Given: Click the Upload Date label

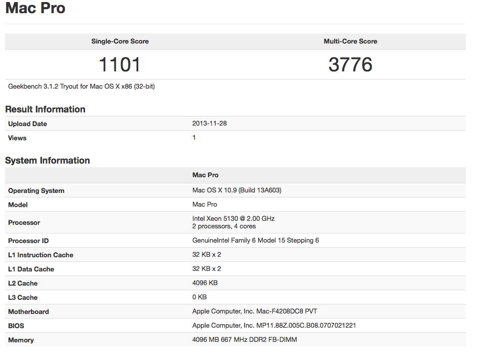Looking at the screenshot, I should pos(27,124).
